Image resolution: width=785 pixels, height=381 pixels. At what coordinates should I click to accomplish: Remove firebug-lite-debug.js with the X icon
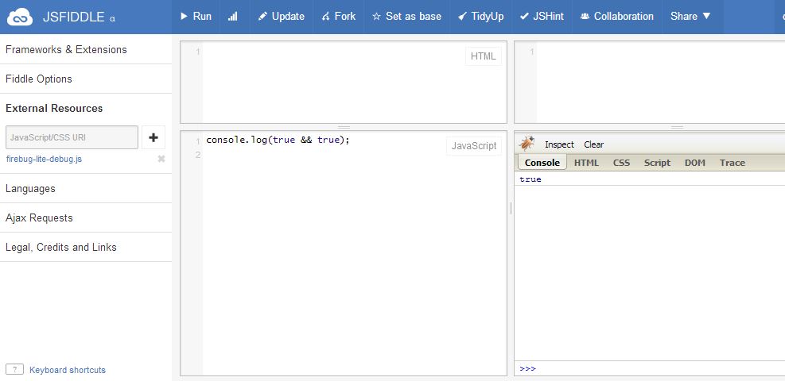coord(161,159)
